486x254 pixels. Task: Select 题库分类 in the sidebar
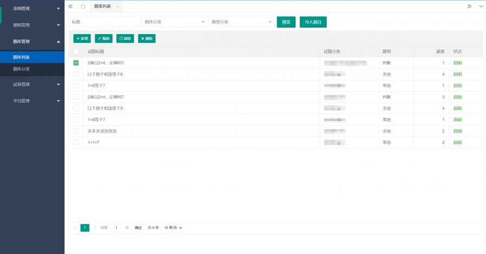tap(22, 69)
